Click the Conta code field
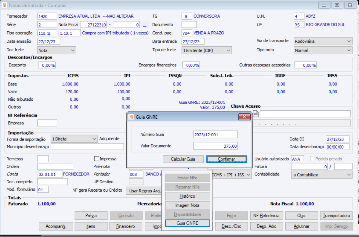 click(x=50, y=174)
